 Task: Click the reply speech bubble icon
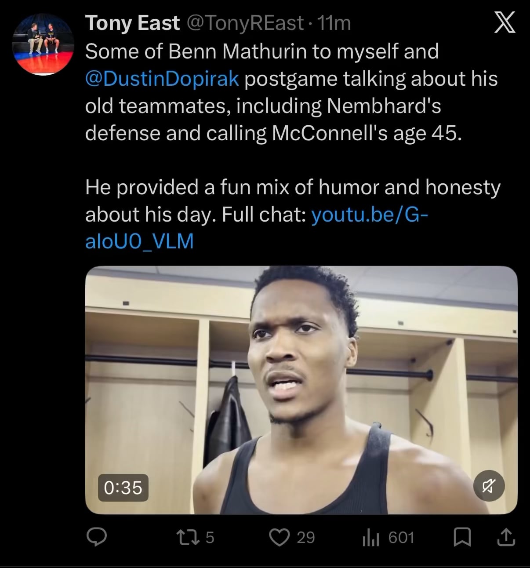tap(97, 537)
